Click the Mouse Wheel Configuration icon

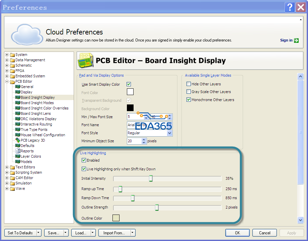[18, 135]
